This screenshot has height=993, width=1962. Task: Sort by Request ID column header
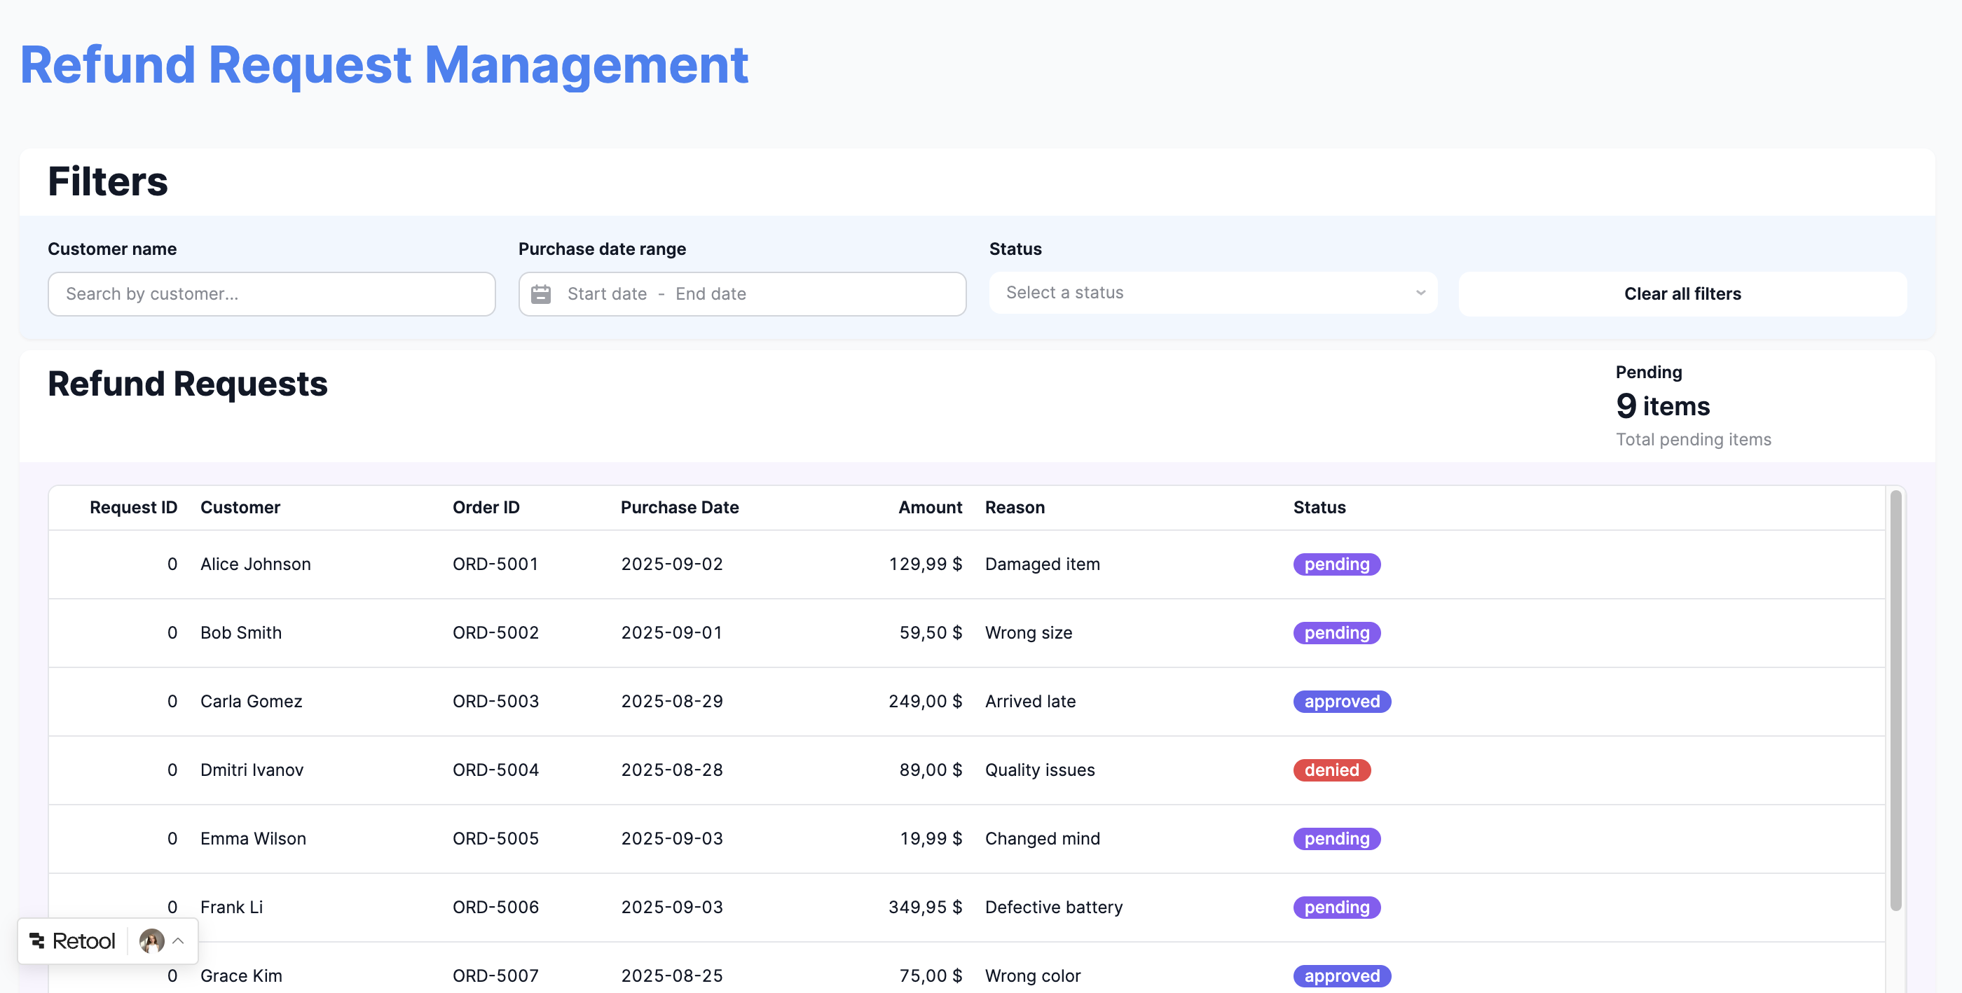coord(132,508)
